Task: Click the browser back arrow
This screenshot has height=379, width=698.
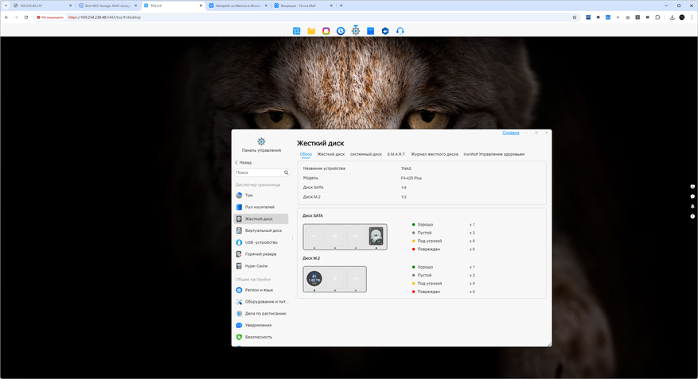Action: click(x=6, y=17)
